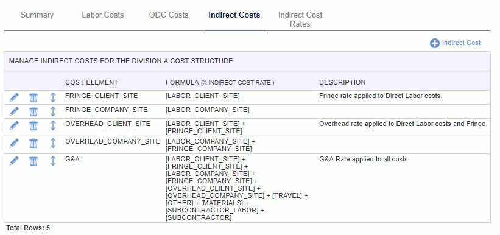Click reorder arrows for OVERHEAD_COMPANY_SITE

tap(53, 143)
